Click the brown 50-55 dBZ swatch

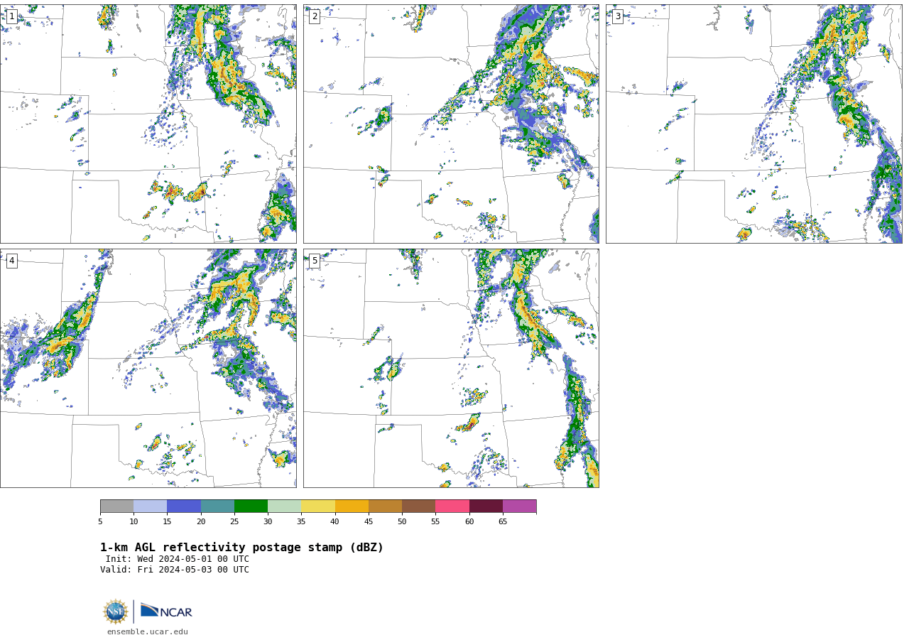point(418,506)
